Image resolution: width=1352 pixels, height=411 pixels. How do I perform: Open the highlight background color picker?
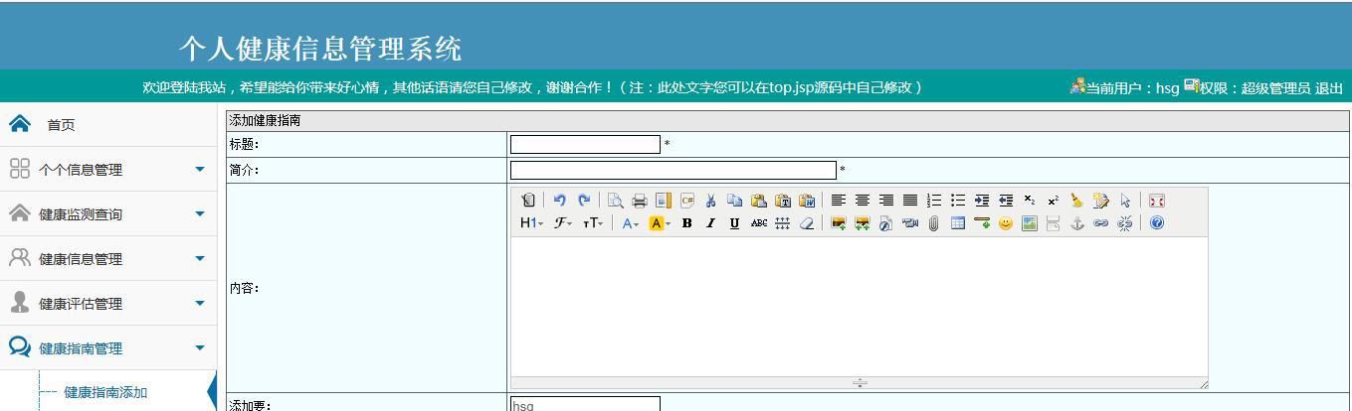click(660, 223)
